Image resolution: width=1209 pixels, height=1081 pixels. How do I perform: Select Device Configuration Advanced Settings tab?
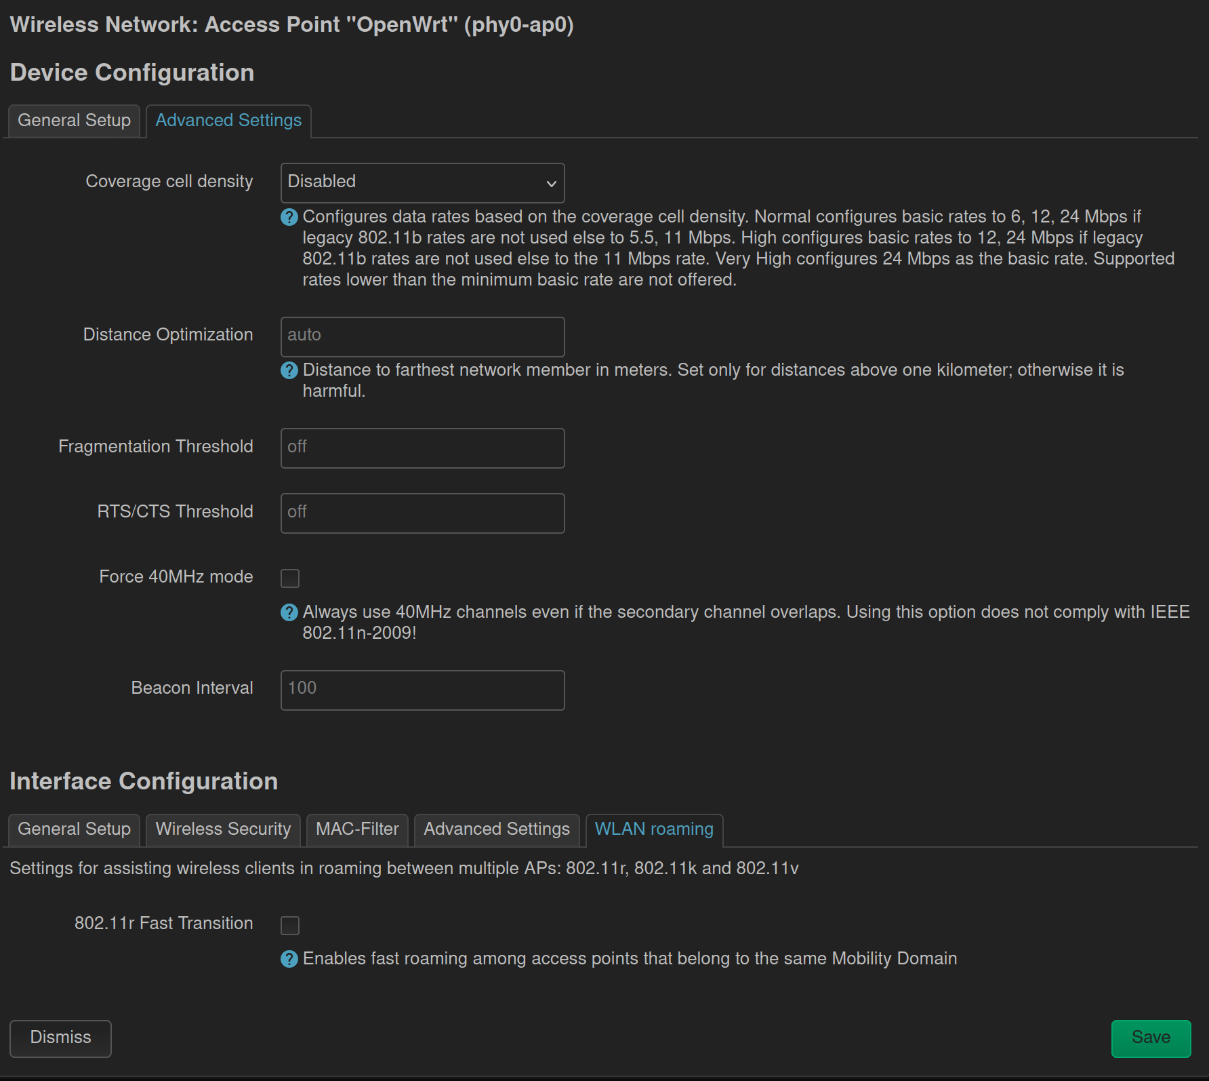[x=228, y=121]
